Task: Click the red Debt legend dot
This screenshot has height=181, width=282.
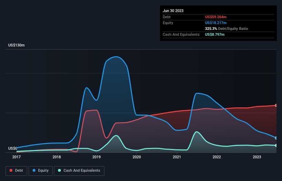Action: click(11, 170)
